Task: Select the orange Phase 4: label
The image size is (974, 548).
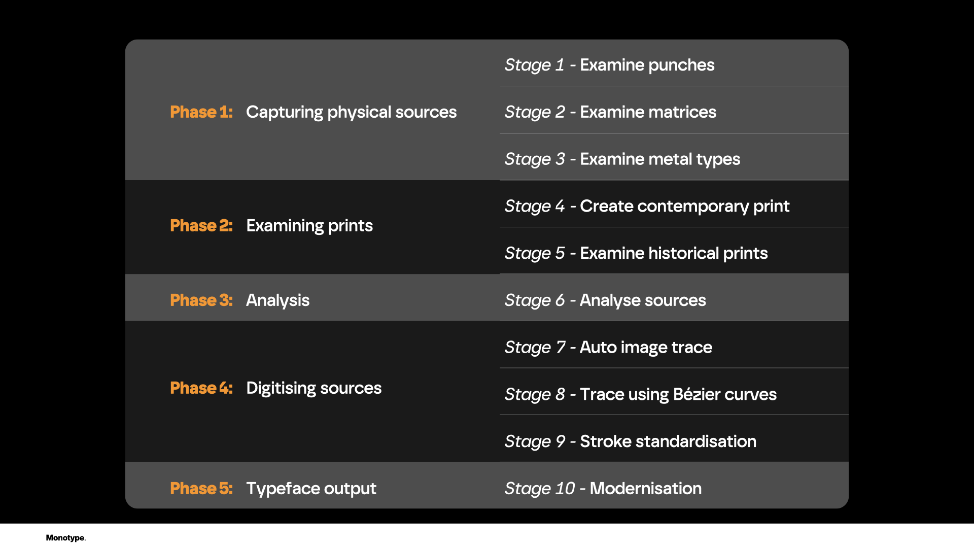Action: click(201, 388)
